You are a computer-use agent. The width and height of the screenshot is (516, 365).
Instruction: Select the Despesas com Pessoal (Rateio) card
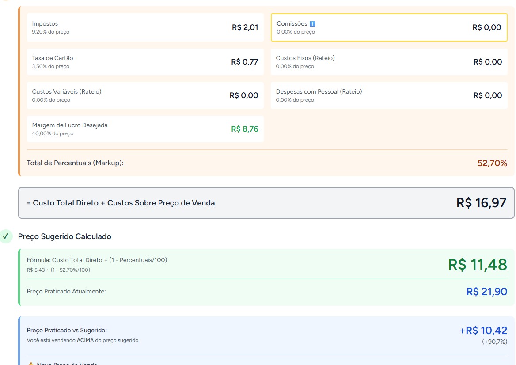point(389,95)
